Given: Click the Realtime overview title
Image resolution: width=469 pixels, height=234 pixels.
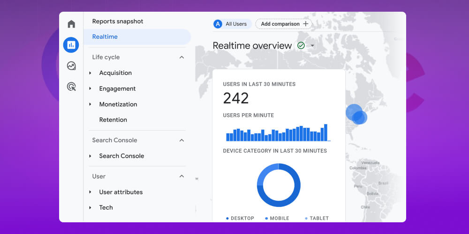Looking at the screenshot, I should (252, 46).
